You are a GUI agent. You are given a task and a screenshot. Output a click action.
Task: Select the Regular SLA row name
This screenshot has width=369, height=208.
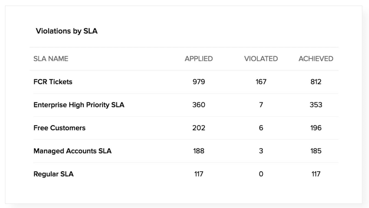point(53,174)
